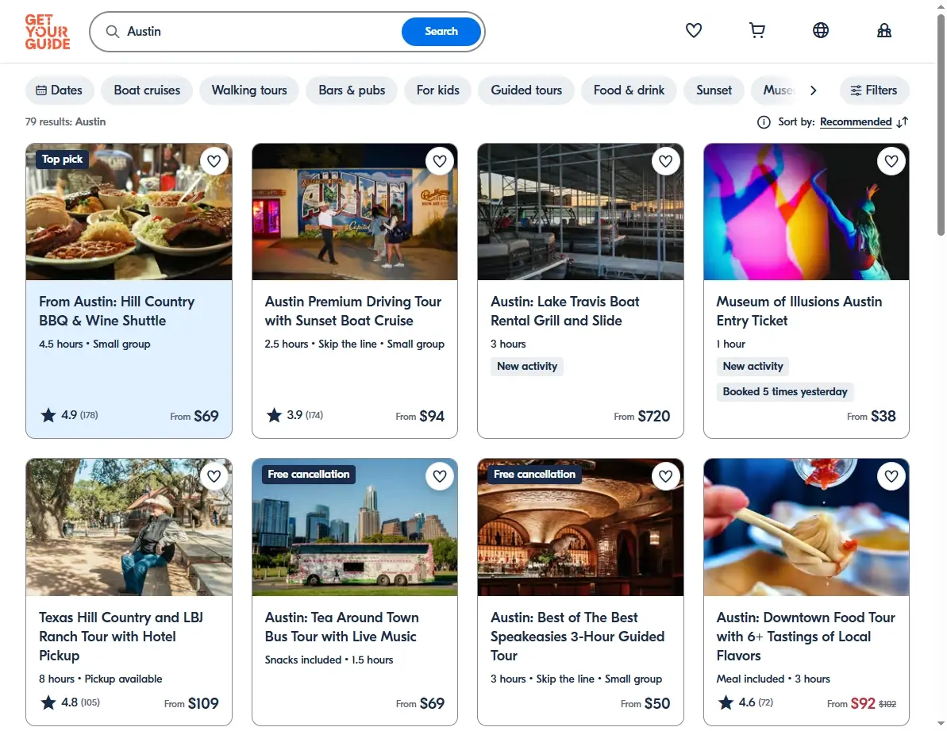The image size is (947, 731).
Task: Open Austin: Tea Around Town Bus Tour
Action: pos(341,626)
